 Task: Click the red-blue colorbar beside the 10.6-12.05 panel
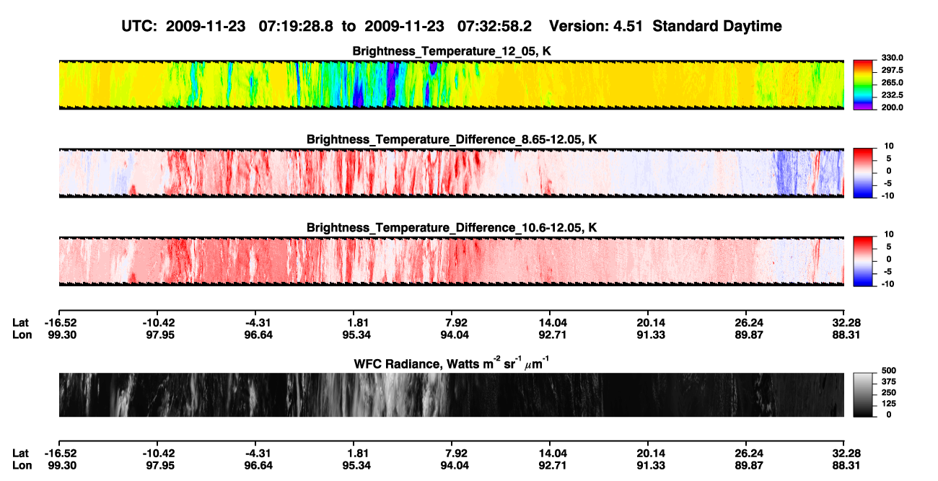coord(863,261)
